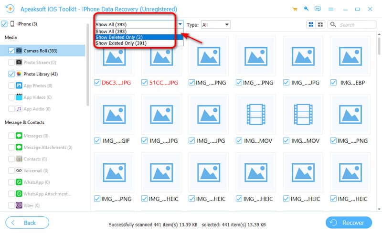Viewport: 382px width, 234px height.
Task: Open the feedback chat icon
Action: click(x=318, y=9)
